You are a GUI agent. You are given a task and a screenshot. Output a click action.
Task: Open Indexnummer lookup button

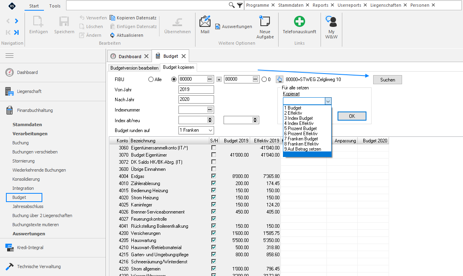[210, 110]
